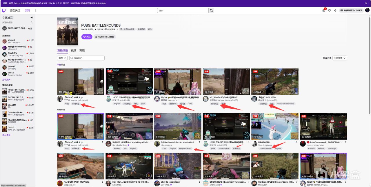The image size is (371, 187).
Task: Click the BATTLEFIELD 6 category cover in sidebar
Action: click(4, 99)
